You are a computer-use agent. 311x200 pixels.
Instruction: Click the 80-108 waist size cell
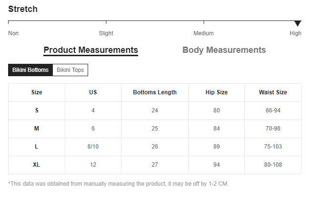pos(273,165)
